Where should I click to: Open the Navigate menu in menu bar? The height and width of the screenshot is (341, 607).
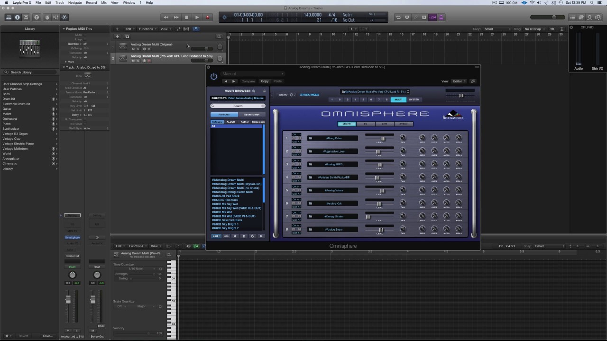point(74,2)
